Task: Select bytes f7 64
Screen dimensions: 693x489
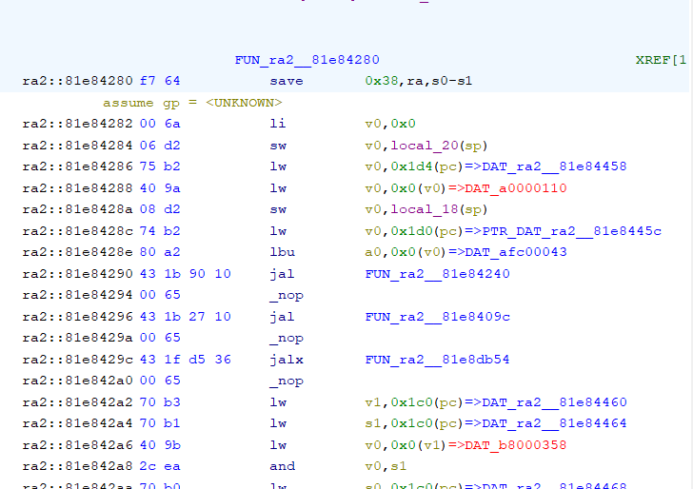Action: click(x=160, y=81)
